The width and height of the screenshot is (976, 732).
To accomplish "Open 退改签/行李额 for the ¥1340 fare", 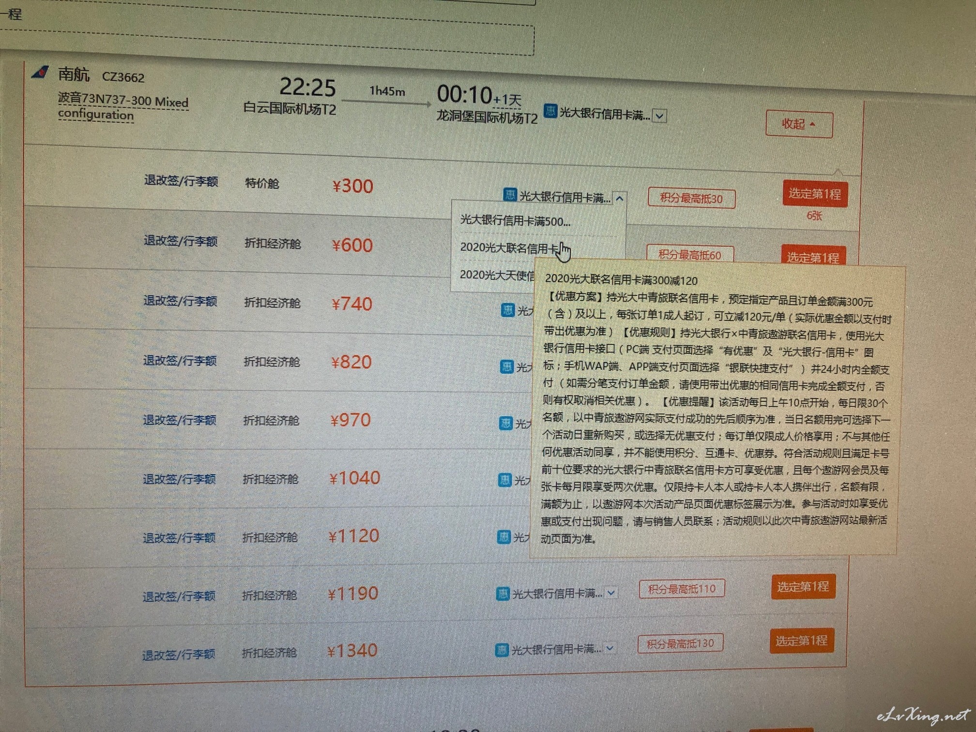I will coord(178,655).
